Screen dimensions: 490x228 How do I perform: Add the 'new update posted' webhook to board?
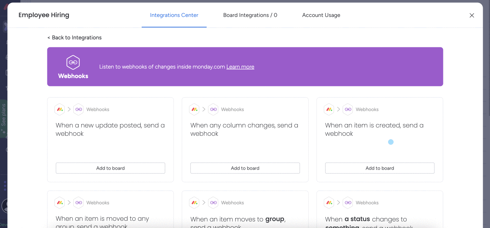[x=110, y=168]
